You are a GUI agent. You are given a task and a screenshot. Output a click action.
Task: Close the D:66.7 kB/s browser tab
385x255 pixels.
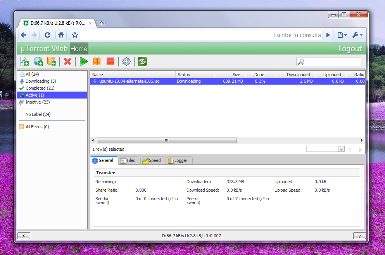point(90,23)
